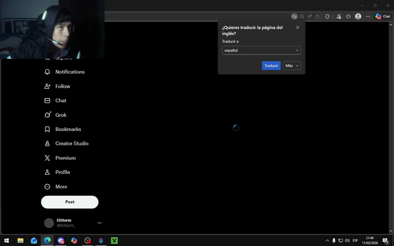Click the Follow add-person icon
Viewport: 394px width, 246px height.
tap(47, 86)
